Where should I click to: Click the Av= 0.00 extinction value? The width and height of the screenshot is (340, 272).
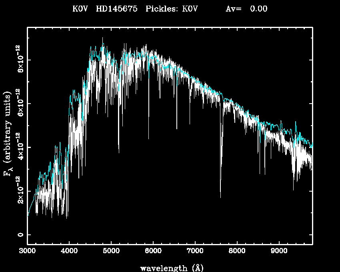pyautogui.click(x=246, y=9)
